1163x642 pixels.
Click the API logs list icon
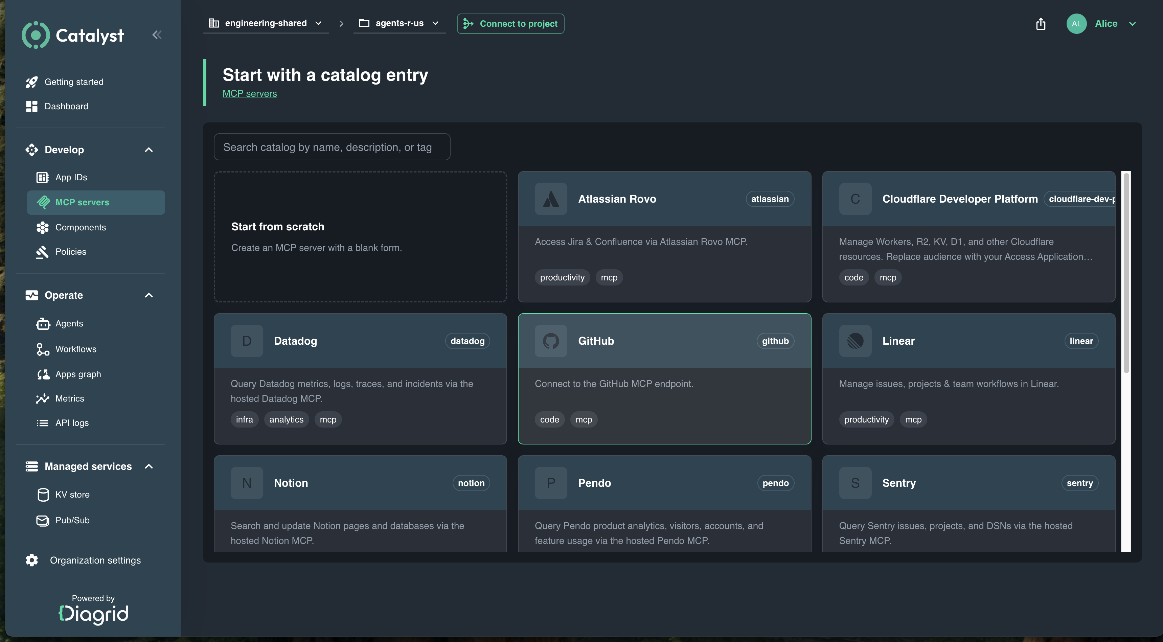(42, 423)
